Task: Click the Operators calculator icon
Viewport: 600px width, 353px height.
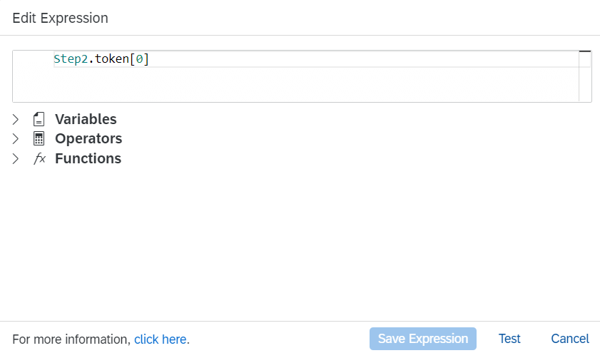Action: [39, 139]
